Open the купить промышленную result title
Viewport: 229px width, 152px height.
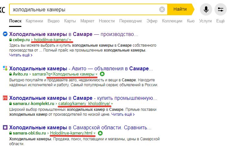point(83,98)
